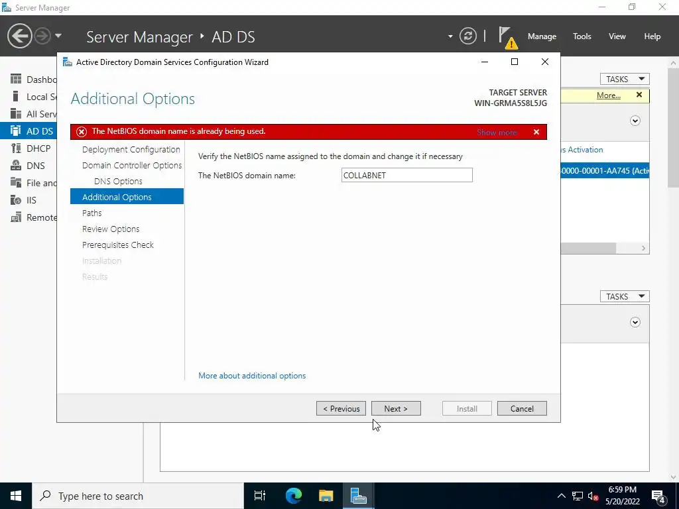Viewport: 679px width, 509px height.
Task: Click the forward navigation arrow in Server Manager
Action: (x=42, y=36)
